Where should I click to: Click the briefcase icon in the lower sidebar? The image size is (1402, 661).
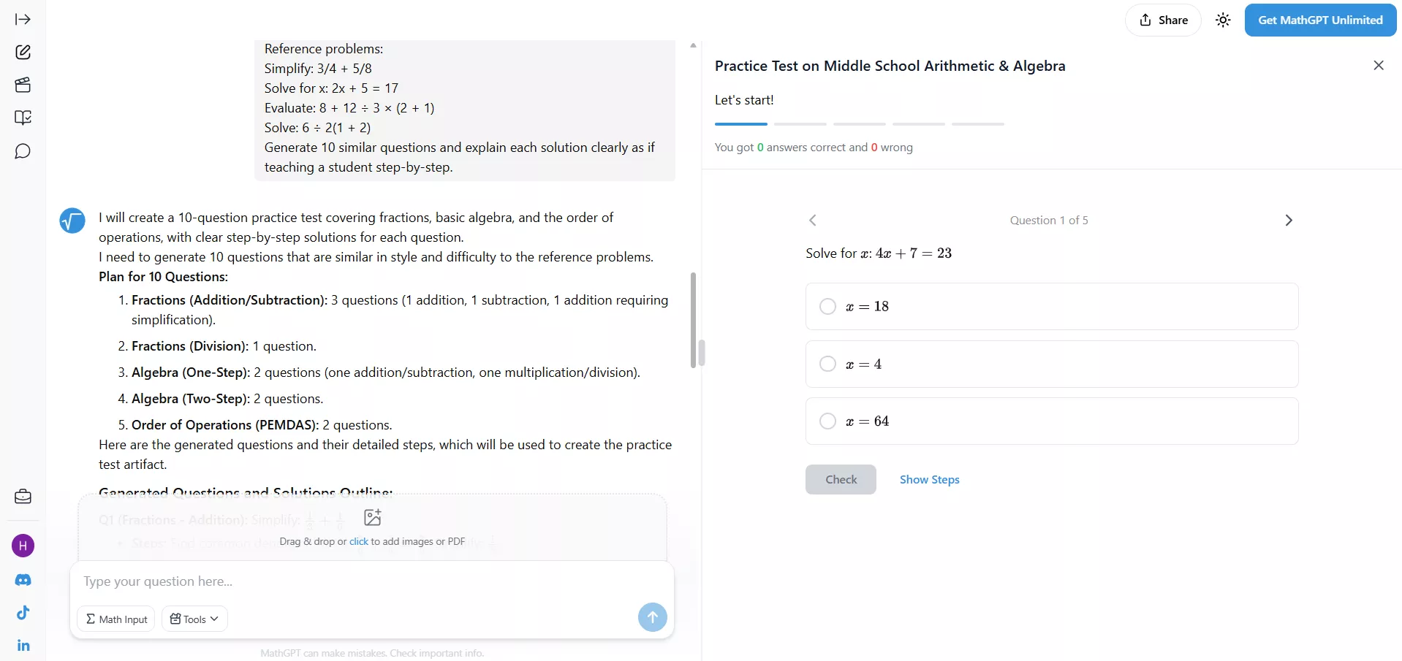23,497
